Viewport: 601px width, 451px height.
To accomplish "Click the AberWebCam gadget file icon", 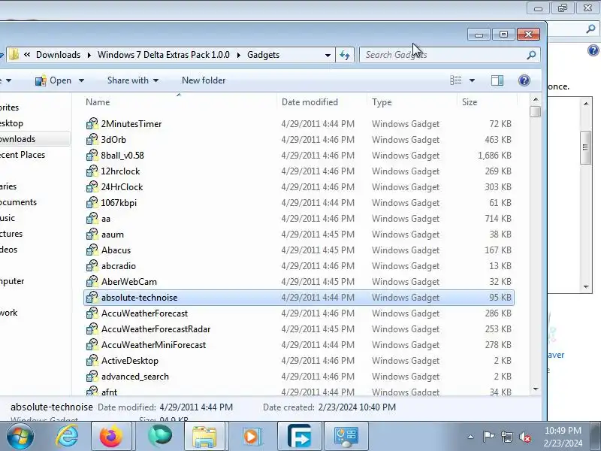I will click(x=92, y=281).
